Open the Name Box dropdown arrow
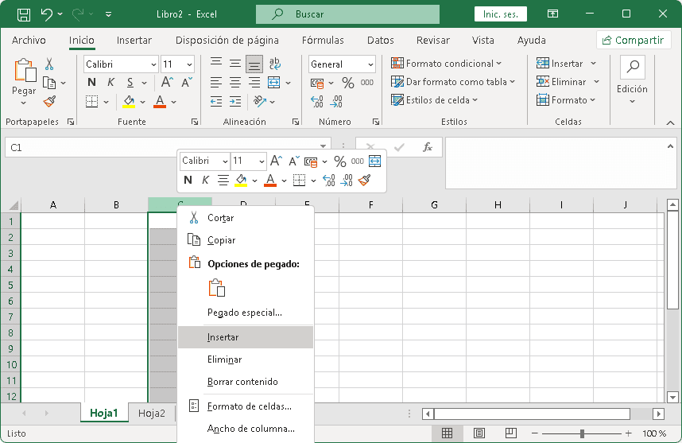The width and height of the screenshot is (682, 443). (324, 146)
